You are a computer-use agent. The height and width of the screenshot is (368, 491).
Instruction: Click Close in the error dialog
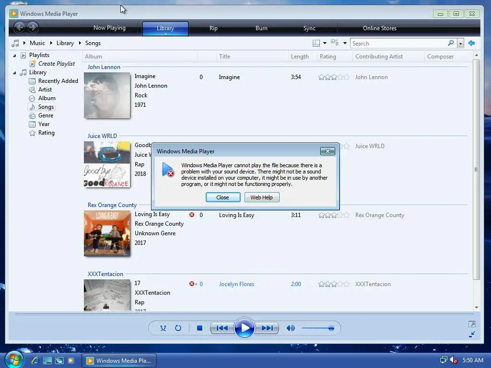pyautogui.click(x=223, y=197)
